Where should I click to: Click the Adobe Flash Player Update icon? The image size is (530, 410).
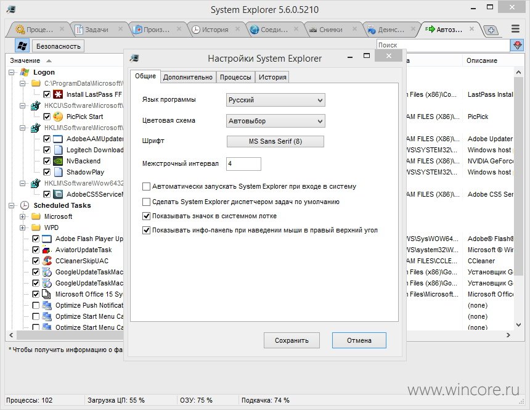coord(47,239)
